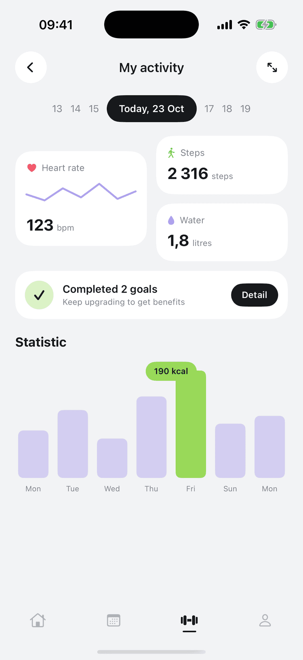
Task: Tap the green goals checkmark circle
Action: point(39,295)
